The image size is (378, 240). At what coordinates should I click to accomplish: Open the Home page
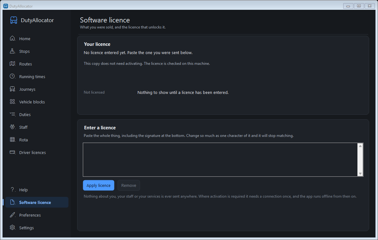37,39
